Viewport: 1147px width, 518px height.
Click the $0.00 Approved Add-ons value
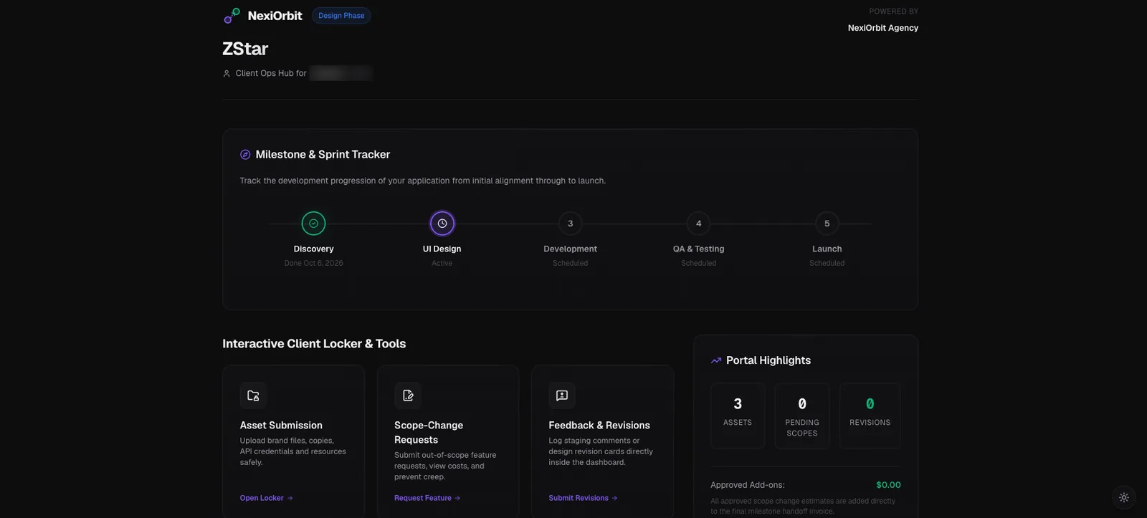(x=888, y=485)
